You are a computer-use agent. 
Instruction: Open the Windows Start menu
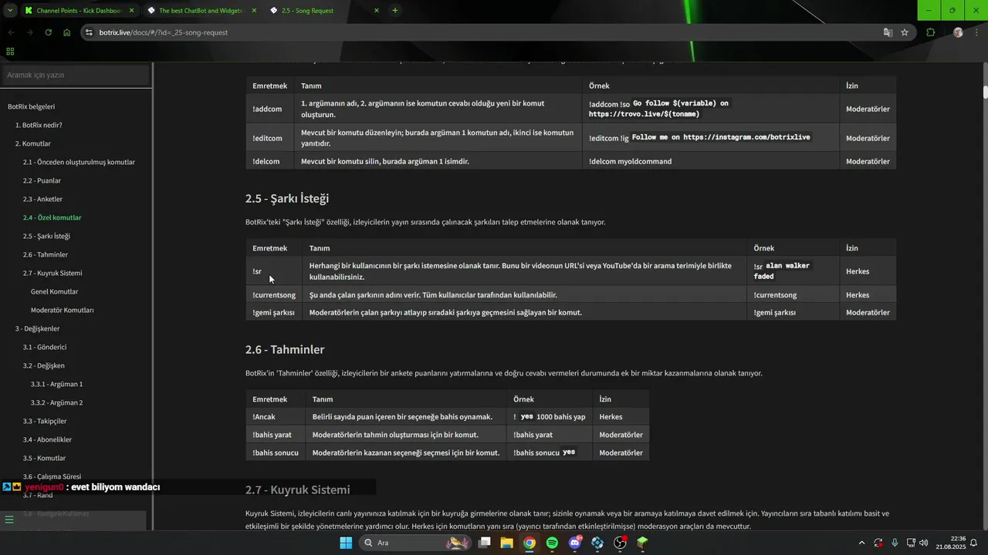pos(346,543)
